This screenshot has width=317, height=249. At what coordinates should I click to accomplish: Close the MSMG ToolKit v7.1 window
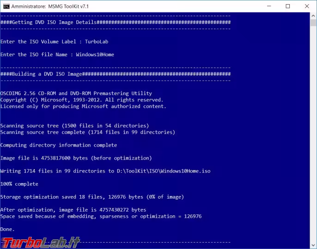pos(307,6)
